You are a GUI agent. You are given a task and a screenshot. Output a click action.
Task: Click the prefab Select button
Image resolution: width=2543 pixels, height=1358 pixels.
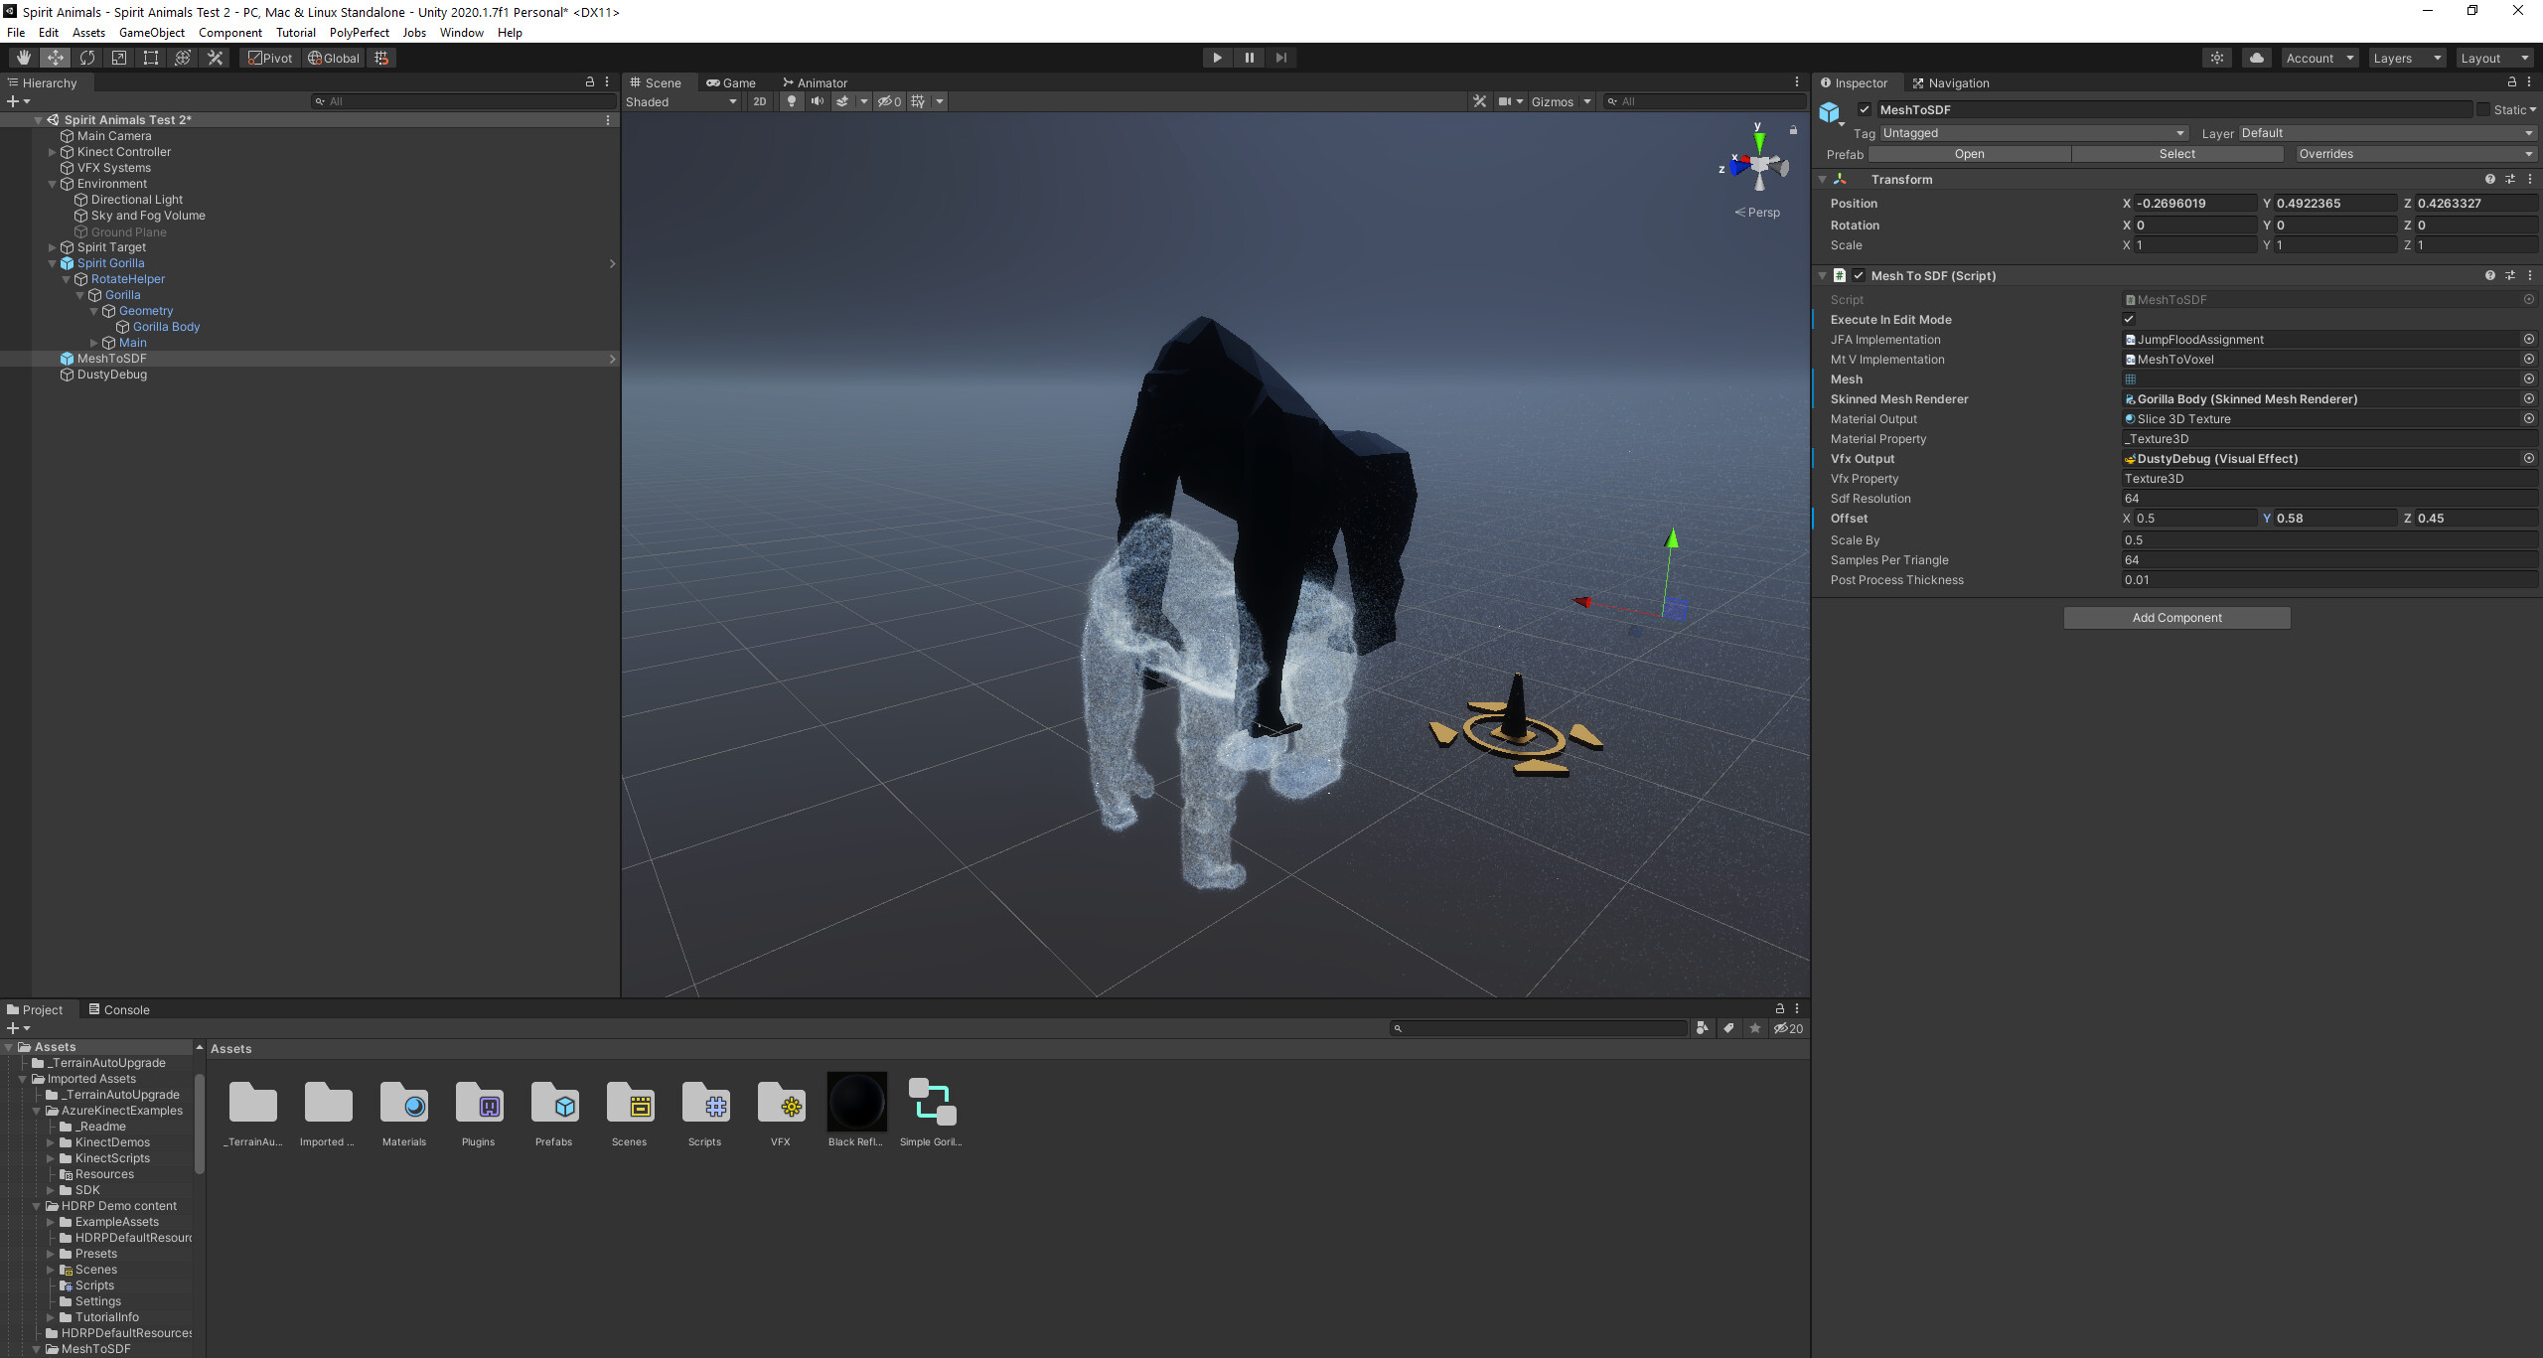(x=2176, y=154)
